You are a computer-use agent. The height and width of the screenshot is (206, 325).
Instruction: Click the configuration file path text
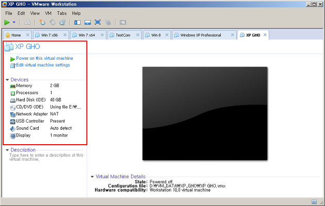coord(187,186)
